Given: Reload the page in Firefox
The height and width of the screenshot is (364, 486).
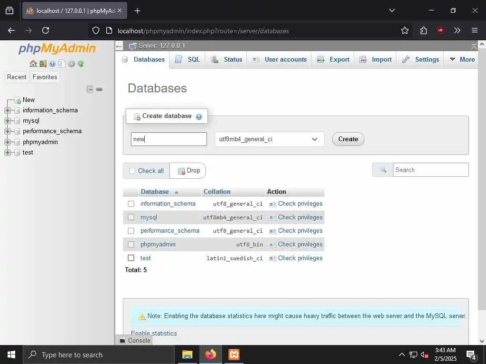Looking at the screenshot, I should pyautogui.click(x=46, y=30).
